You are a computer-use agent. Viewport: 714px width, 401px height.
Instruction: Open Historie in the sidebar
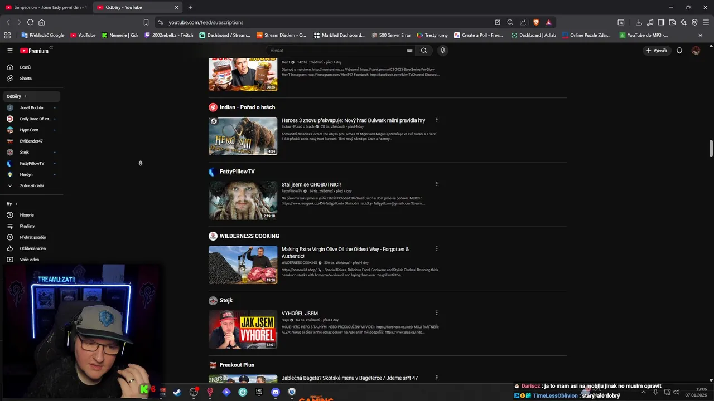(x=31, y=215)
